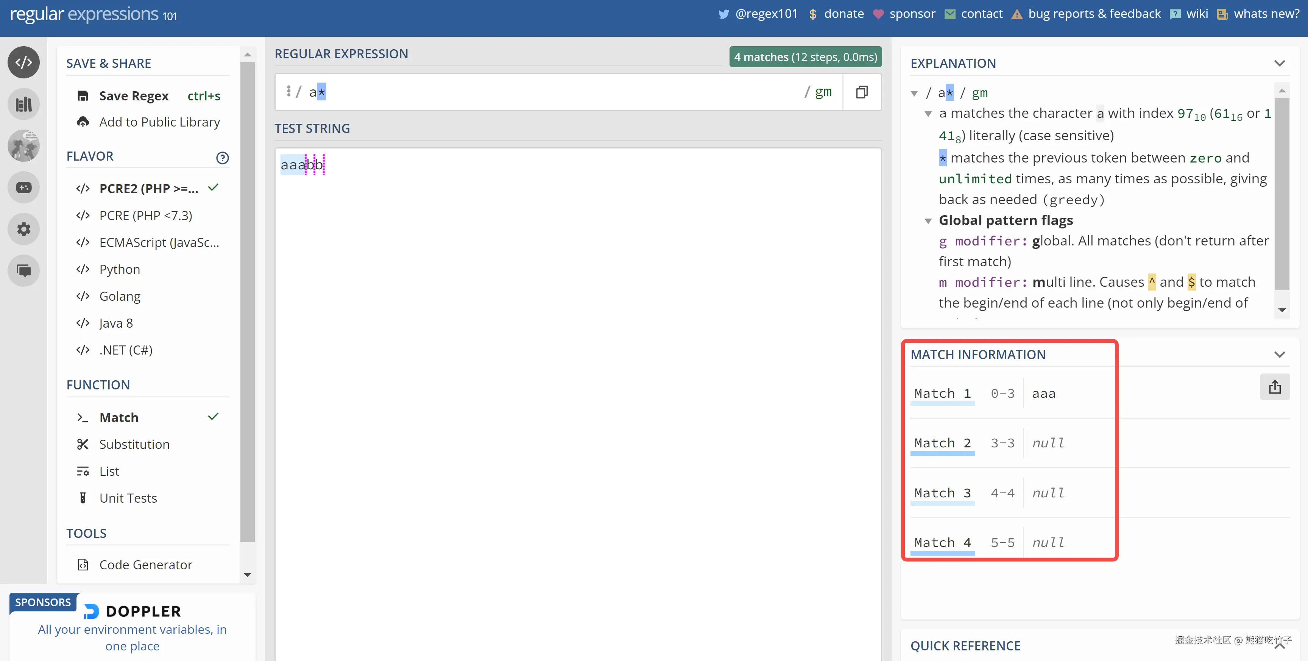Click the export matches share icon
This screenshot has height=661, width=1308.
(x=1274, y=387)
